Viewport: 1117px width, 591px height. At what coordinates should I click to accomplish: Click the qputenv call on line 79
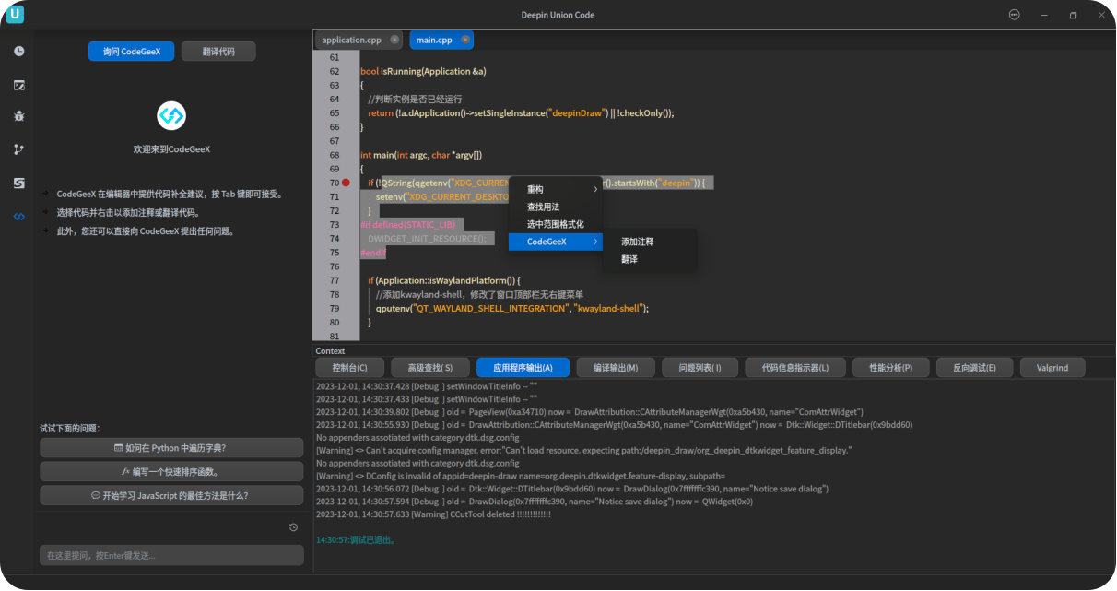(392, 309)
